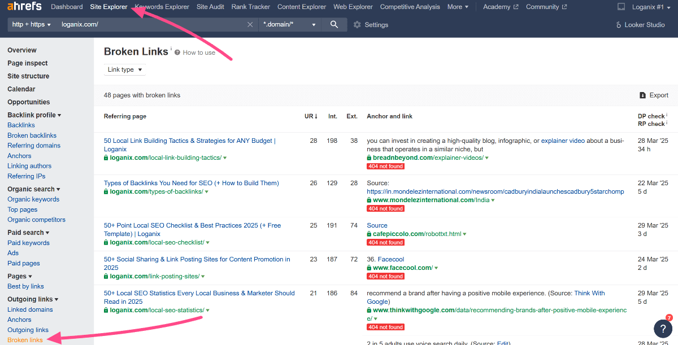The image size is (678, 345).
Task: Open external link icon next to Community
Action: click(564, 7)
